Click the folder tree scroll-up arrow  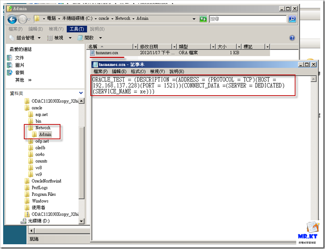[82, 101]
